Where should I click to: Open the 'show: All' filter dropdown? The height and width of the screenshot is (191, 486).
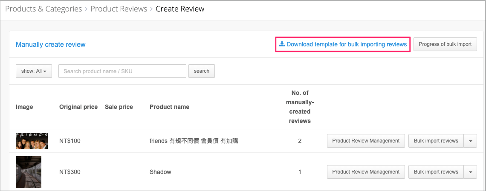point(34,71)
